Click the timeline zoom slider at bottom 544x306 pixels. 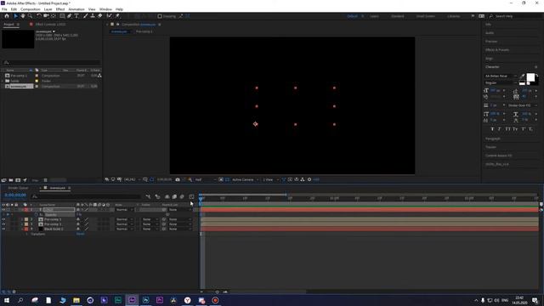pos(218,292)
